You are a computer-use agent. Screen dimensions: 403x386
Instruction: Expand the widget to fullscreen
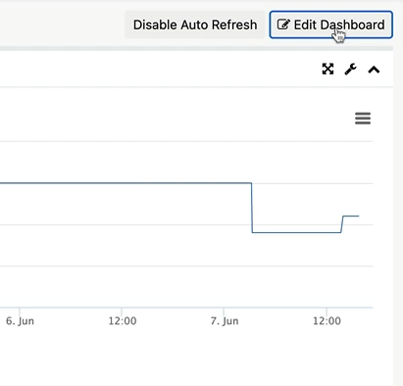click(327, 70)
